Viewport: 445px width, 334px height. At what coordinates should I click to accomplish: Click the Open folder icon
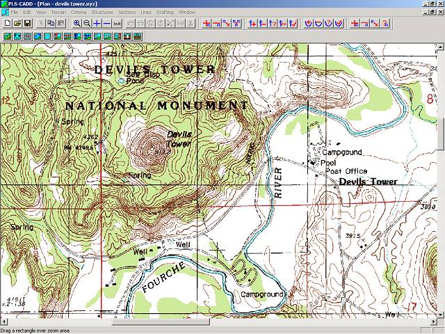[x=17, y=23]
